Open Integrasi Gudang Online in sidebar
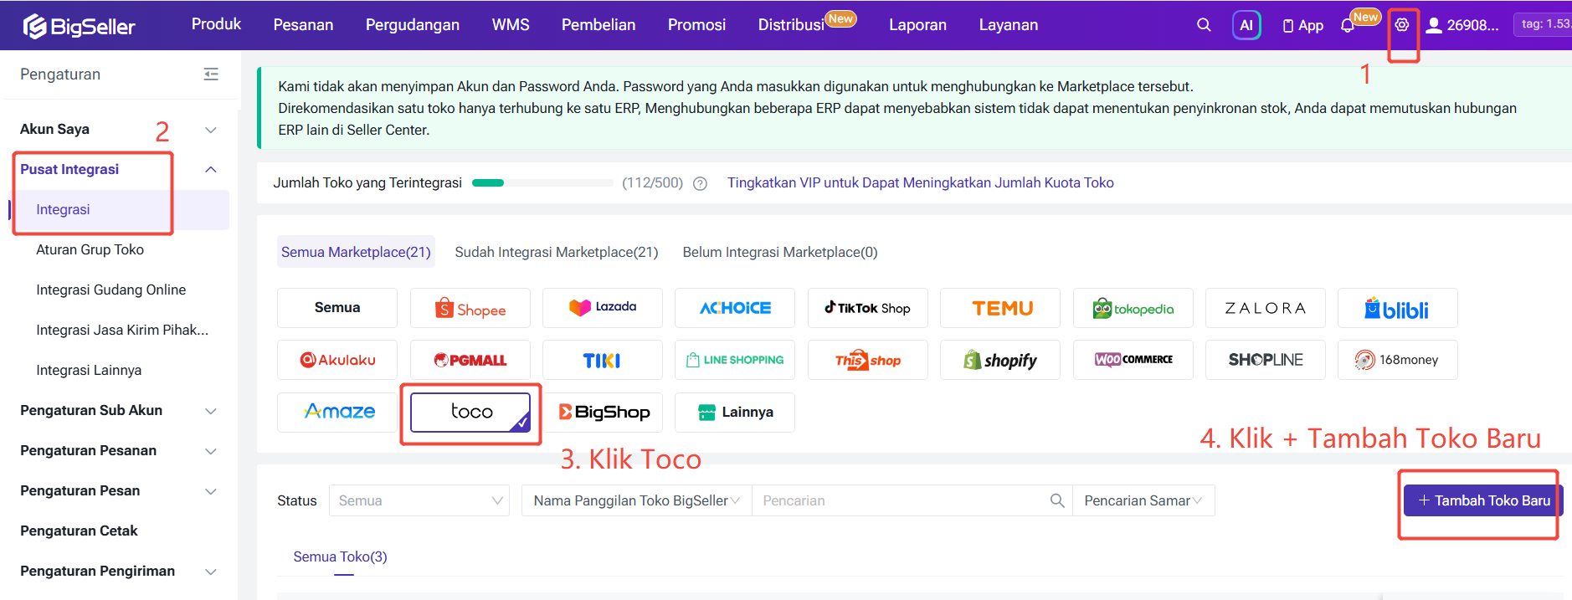The image size is (1572, 600). tap(110, 290)
